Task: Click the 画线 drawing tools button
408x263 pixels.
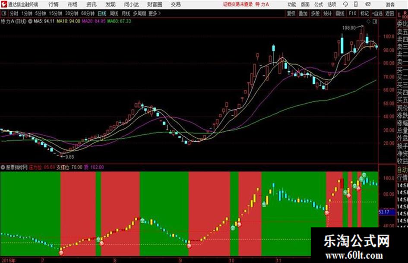Action: point(340,13)
